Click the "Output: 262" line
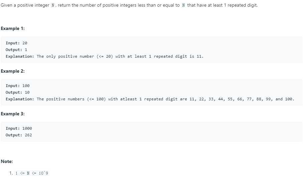The width and height of the screenshot is (303, 177). pyautogui.click(x=19, y=135)
